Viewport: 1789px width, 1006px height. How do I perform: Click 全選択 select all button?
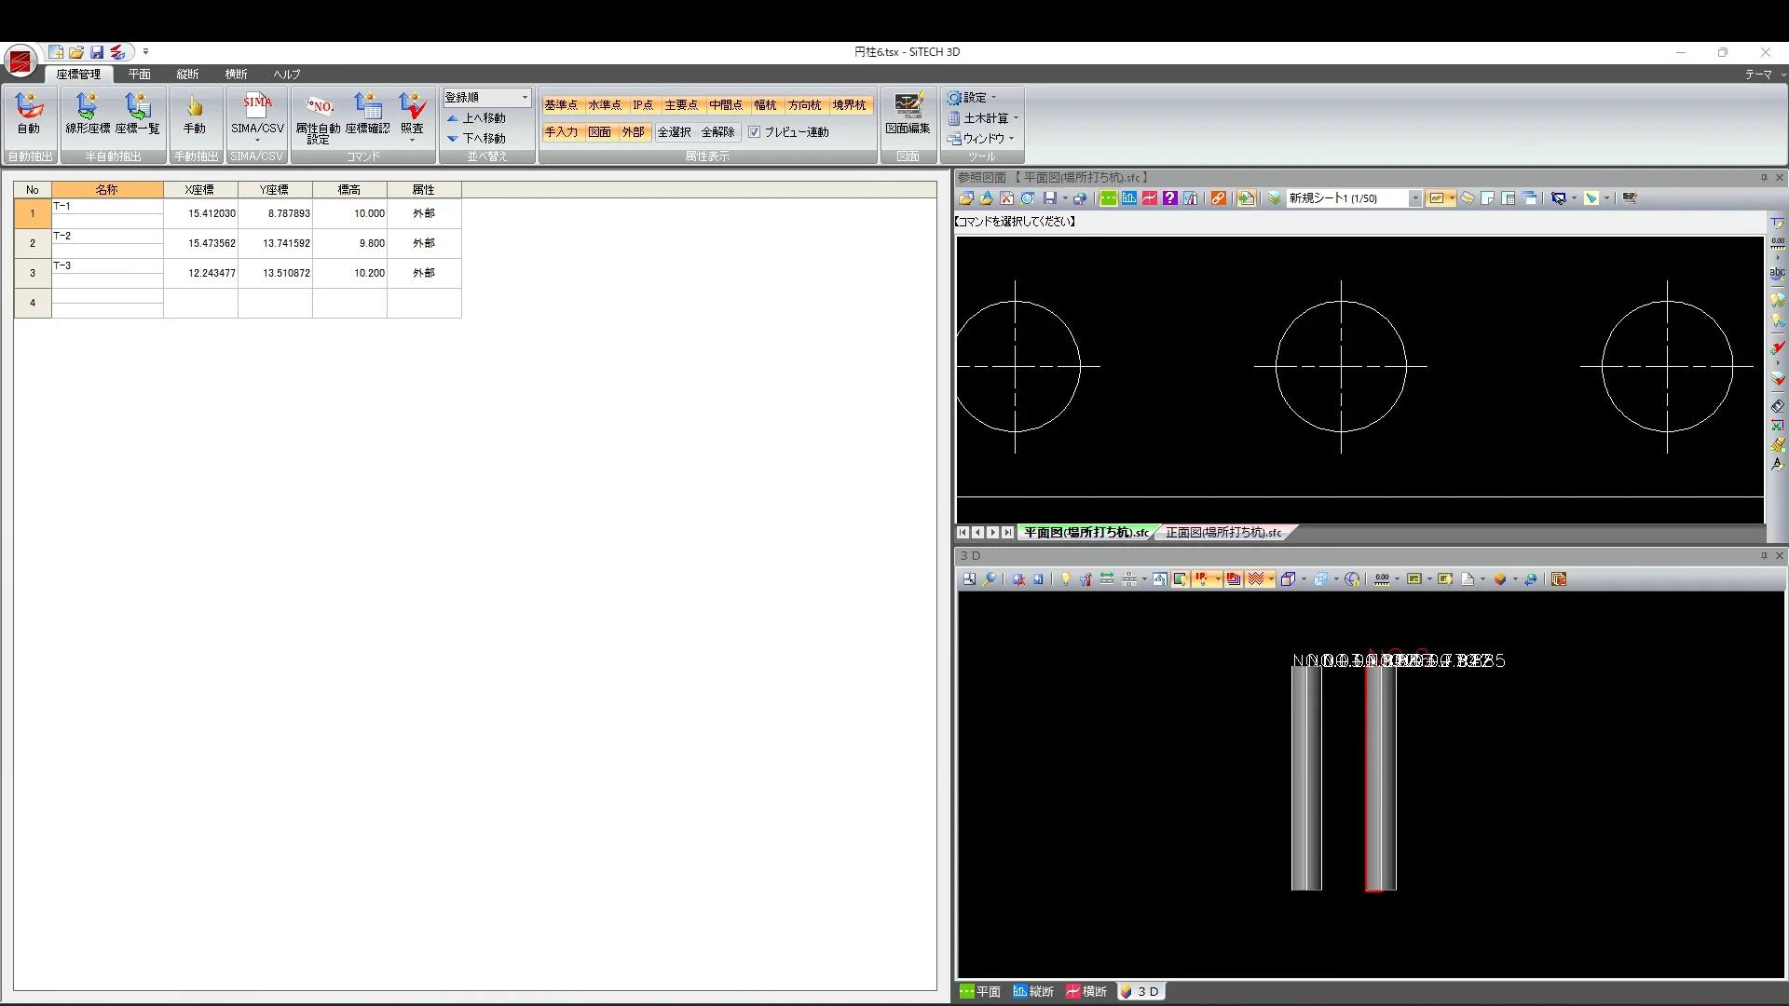pos(675,132)
